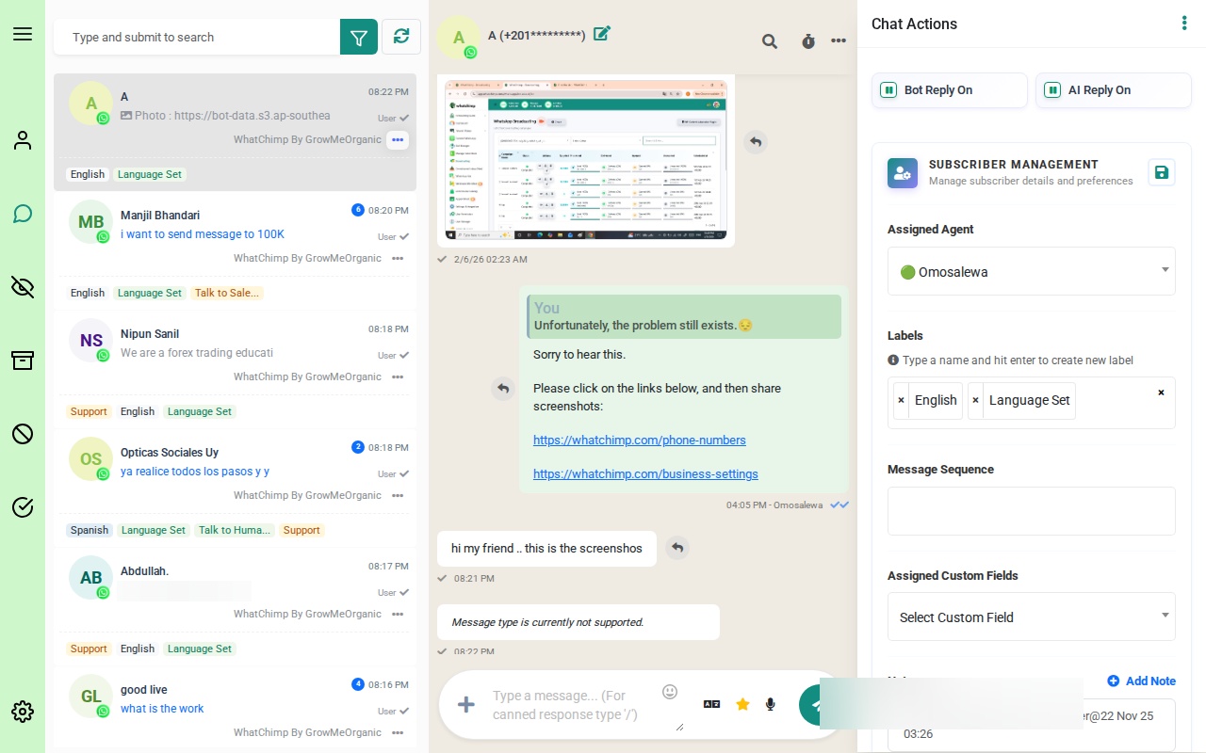Open Chat Actions vertical dots menu
This screenshot has height=753, width=1206.
[1184, 24]
